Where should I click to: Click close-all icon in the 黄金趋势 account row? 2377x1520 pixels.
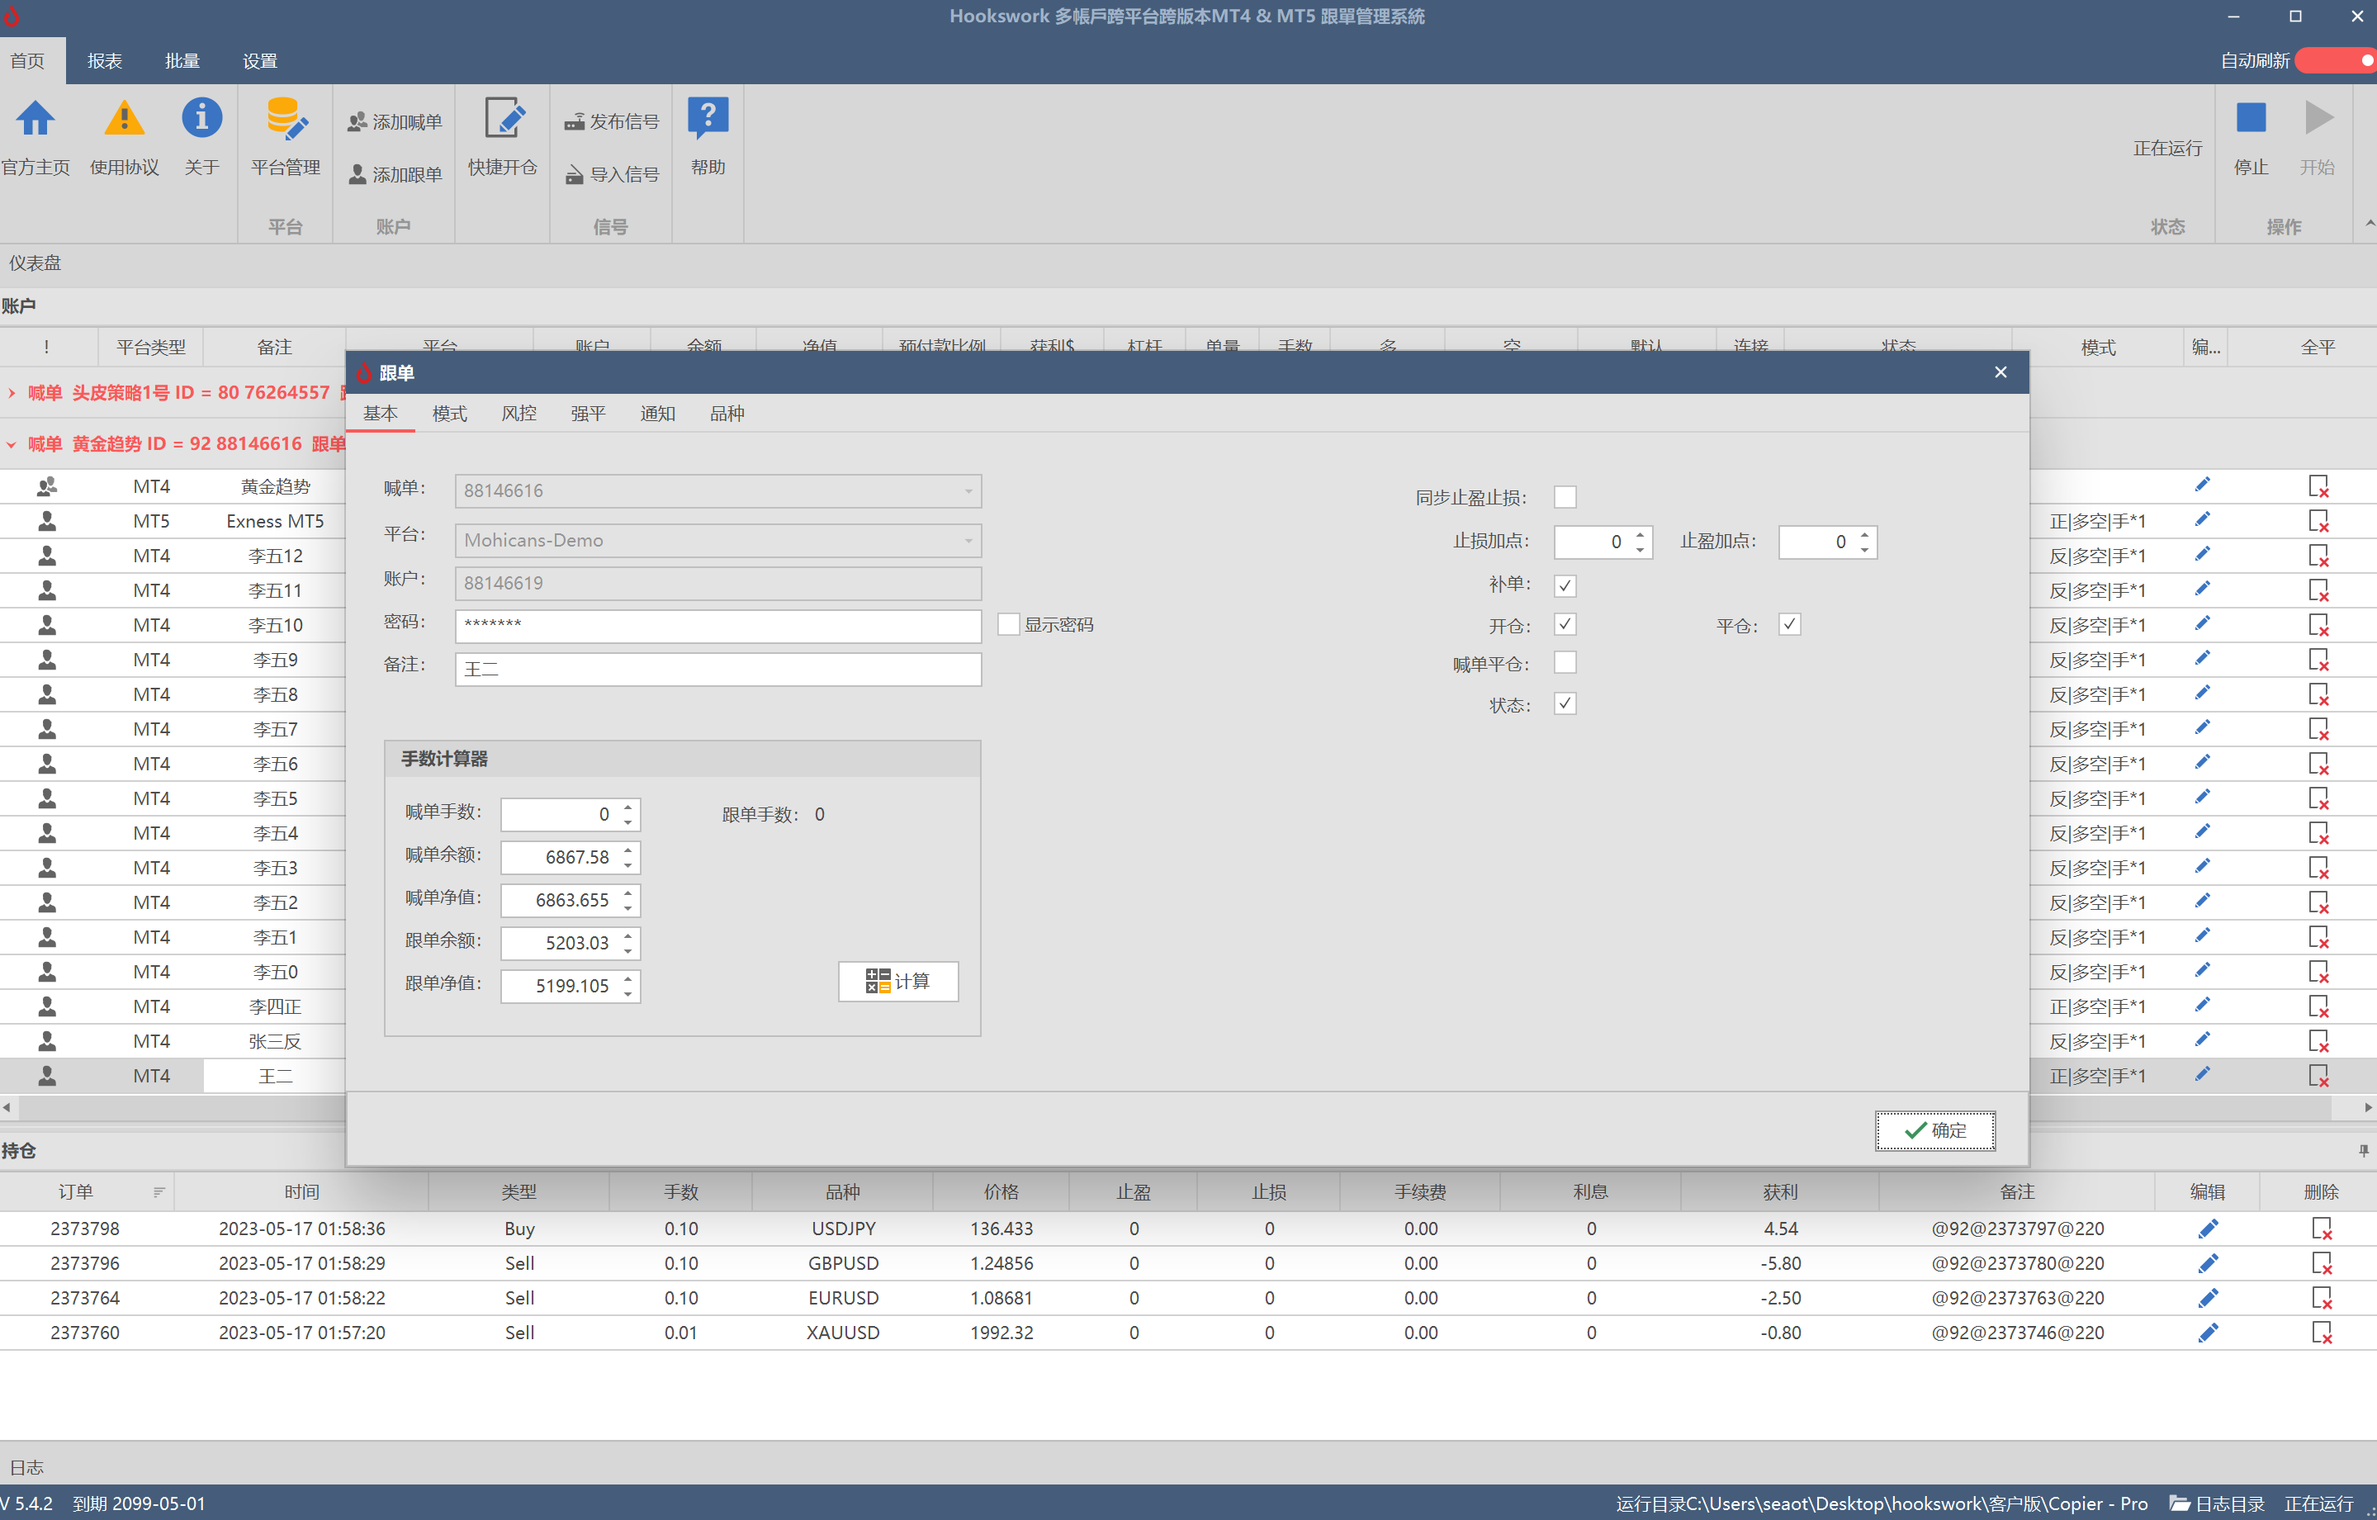click(x=2318, y=485)
